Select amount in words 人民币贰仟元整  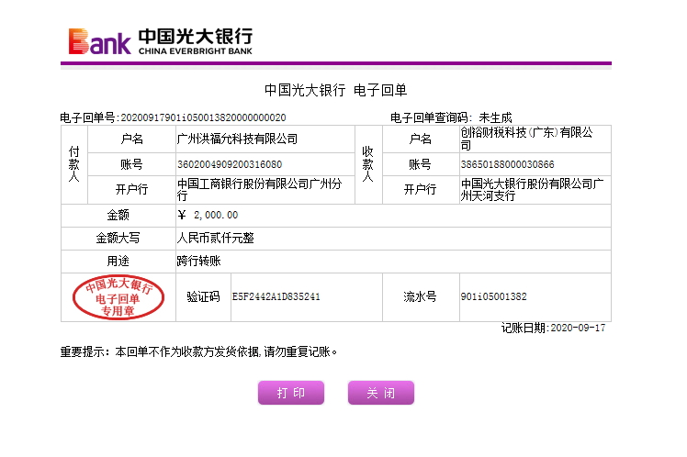216,238
